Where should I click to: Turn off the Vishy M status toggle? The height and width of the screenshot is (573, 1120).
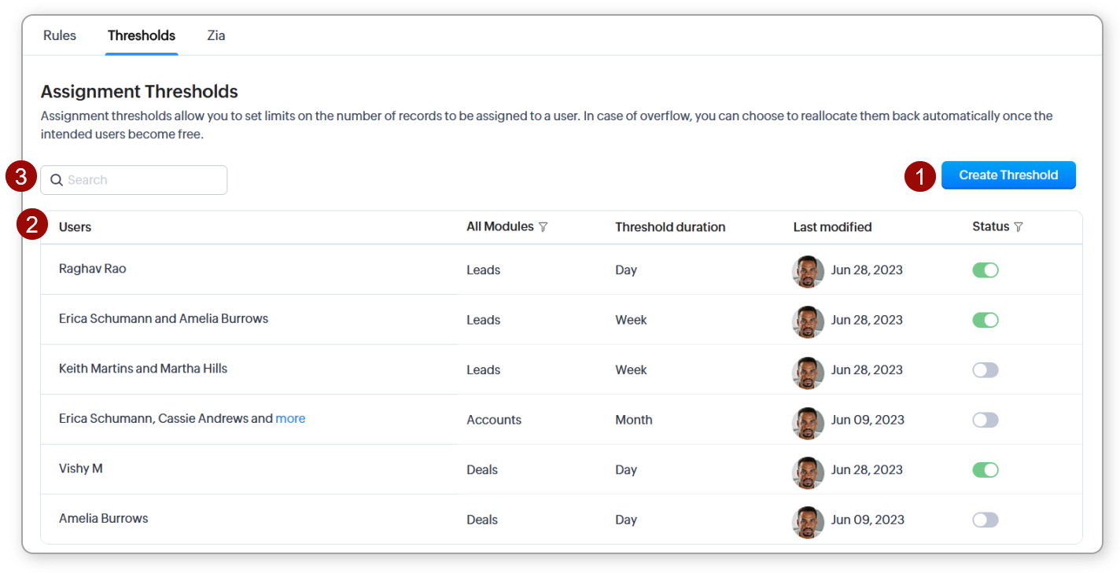click(986, 470)
